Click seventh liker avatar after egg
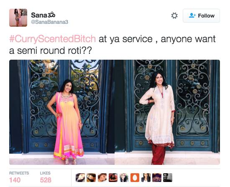230x187 pixels. pos(146,178)
